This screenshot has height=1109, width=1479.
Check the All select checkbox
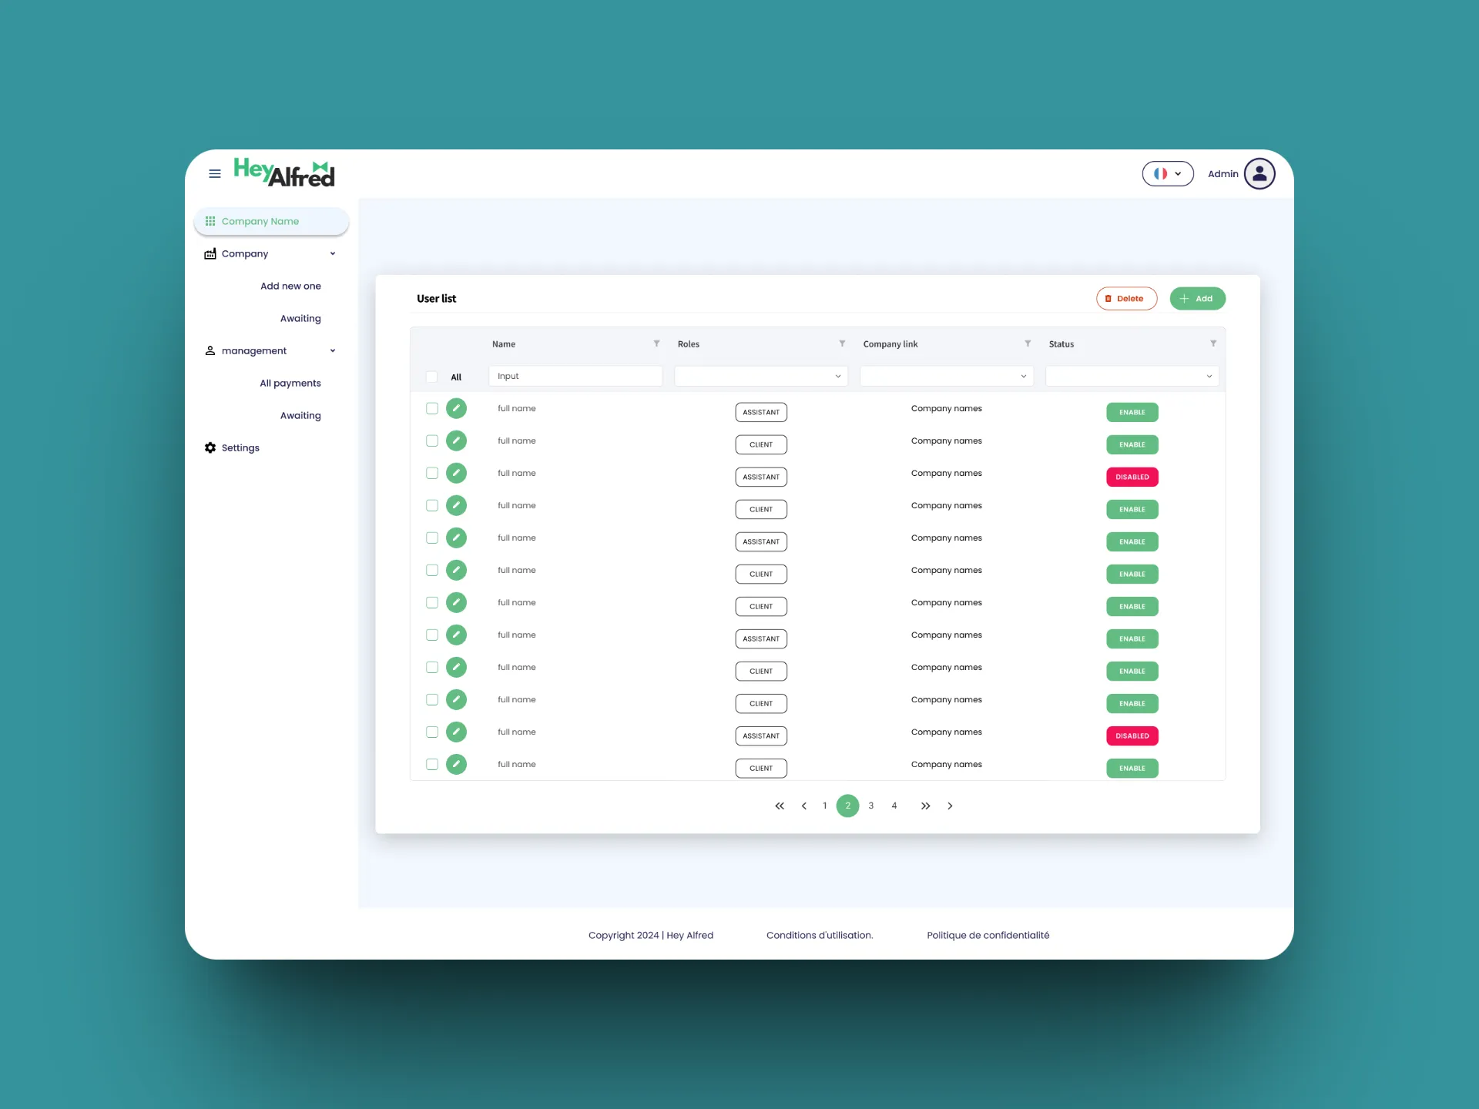coord(432,377)
